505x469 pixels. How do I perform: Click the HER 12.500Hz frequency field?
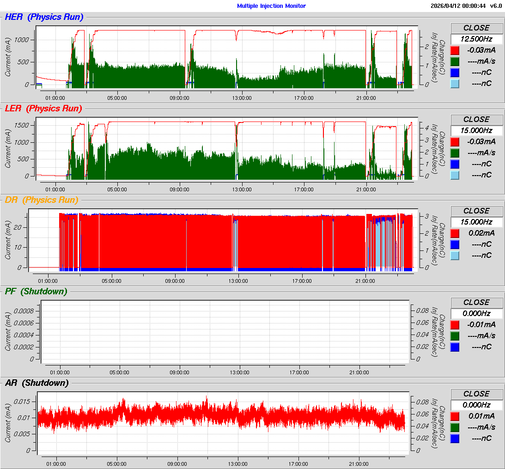476,39
